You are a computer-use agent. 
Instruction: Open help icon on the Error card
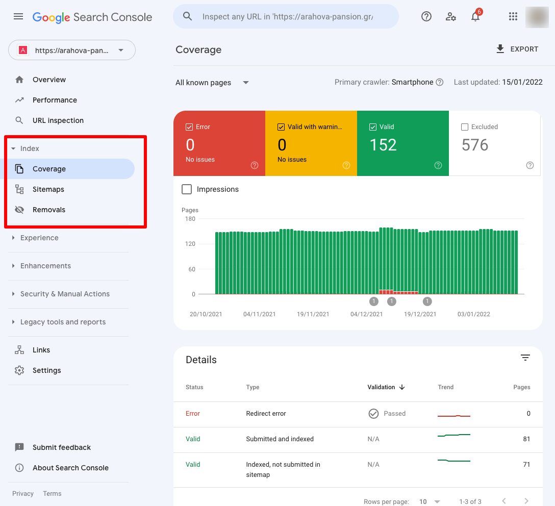pyautogui.click(x=255, y=165)
